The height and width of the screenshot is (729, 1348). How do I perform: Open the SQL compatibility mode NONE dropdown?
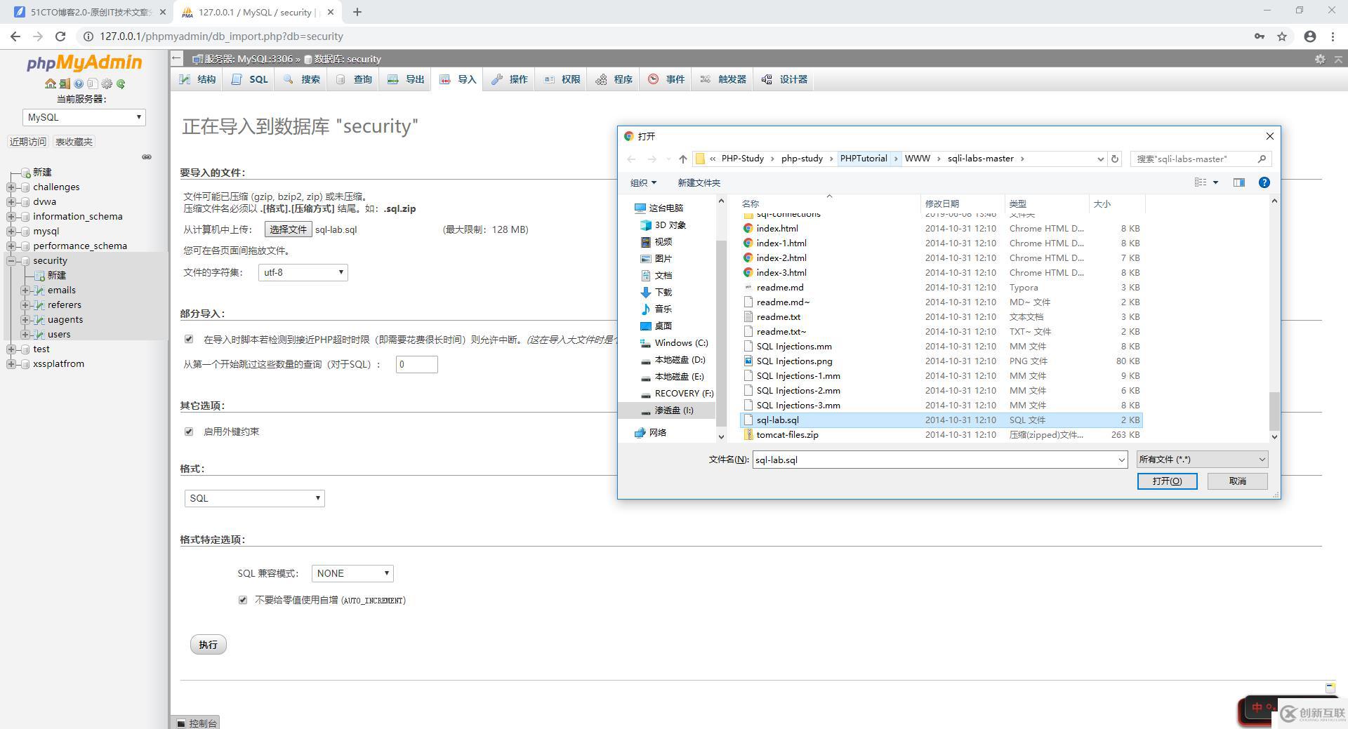pos(352,573)
